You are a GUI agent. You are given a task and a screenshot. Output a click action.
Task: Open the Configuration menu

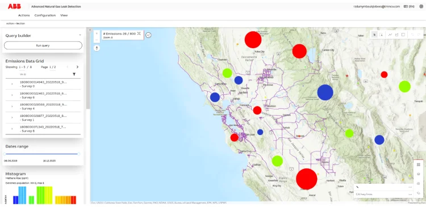[45, 15]
